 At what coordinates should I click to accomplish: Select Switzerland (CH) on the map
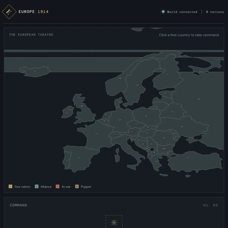click(115, 135)
